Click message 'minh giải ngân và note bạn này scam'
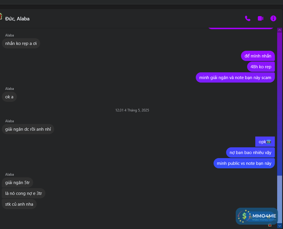 tap(235, 78)
